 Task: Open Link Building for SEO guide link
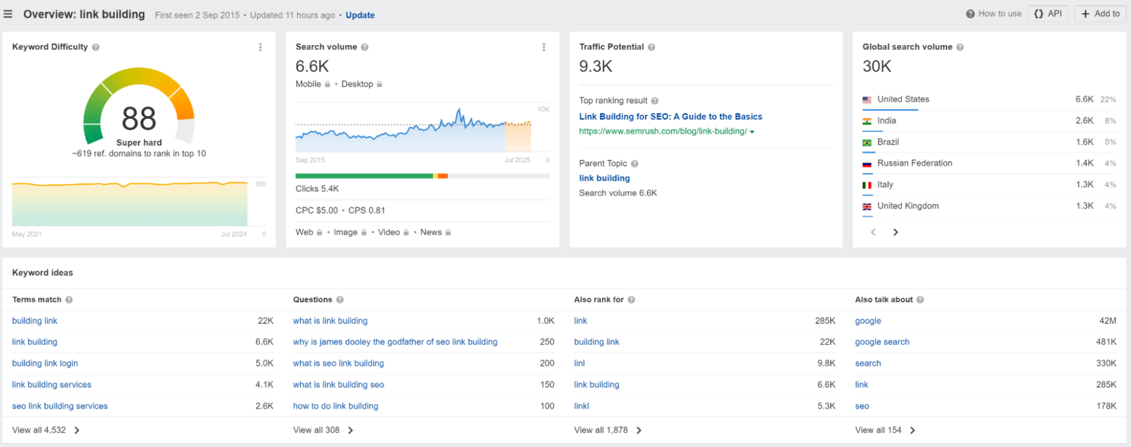point(670,116)
